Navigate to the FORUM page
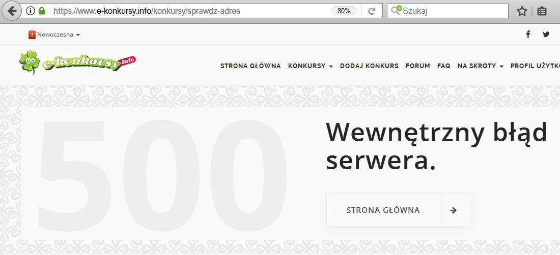Screen dimensions: 560x255 tap(417, 66)
